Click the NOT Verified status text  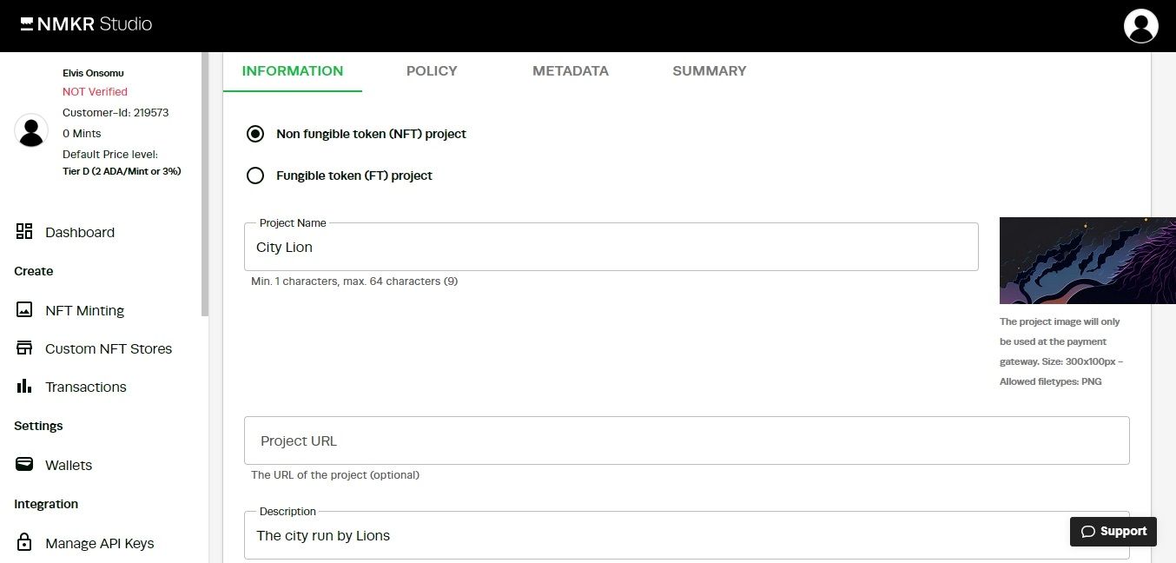coord(95,91)
